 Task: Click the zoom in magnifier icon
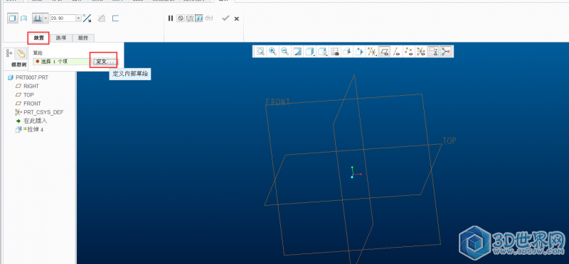coord(272,51)
